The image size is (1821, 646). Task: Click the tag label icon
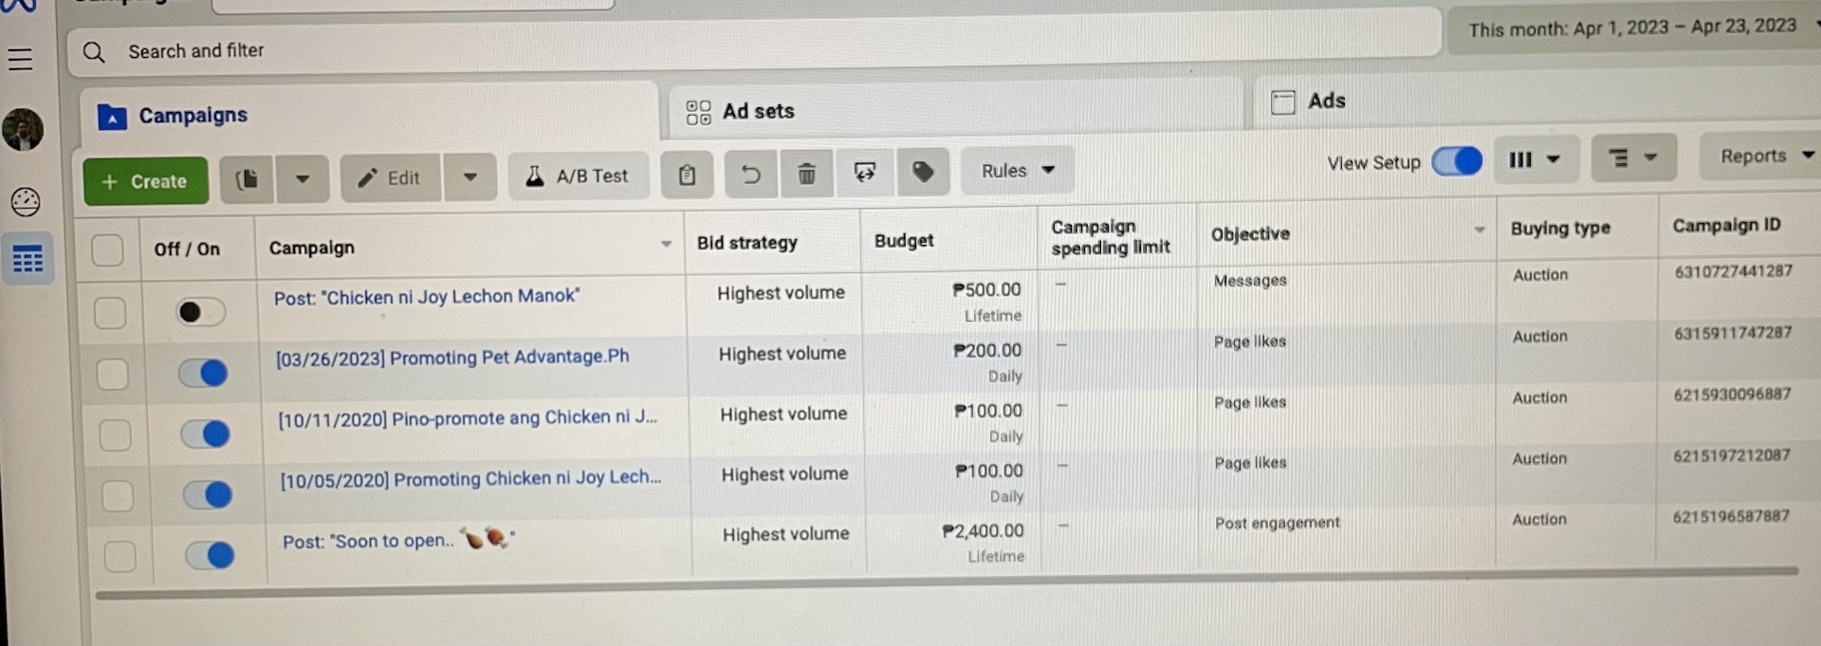922,172
